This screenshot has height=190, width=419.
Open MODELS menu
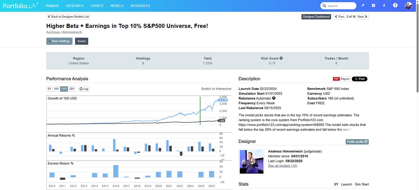pos(117,6)
